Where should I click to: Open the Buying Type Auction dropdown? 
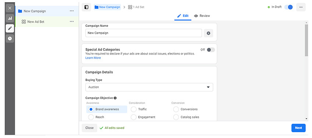click(149, 87)
